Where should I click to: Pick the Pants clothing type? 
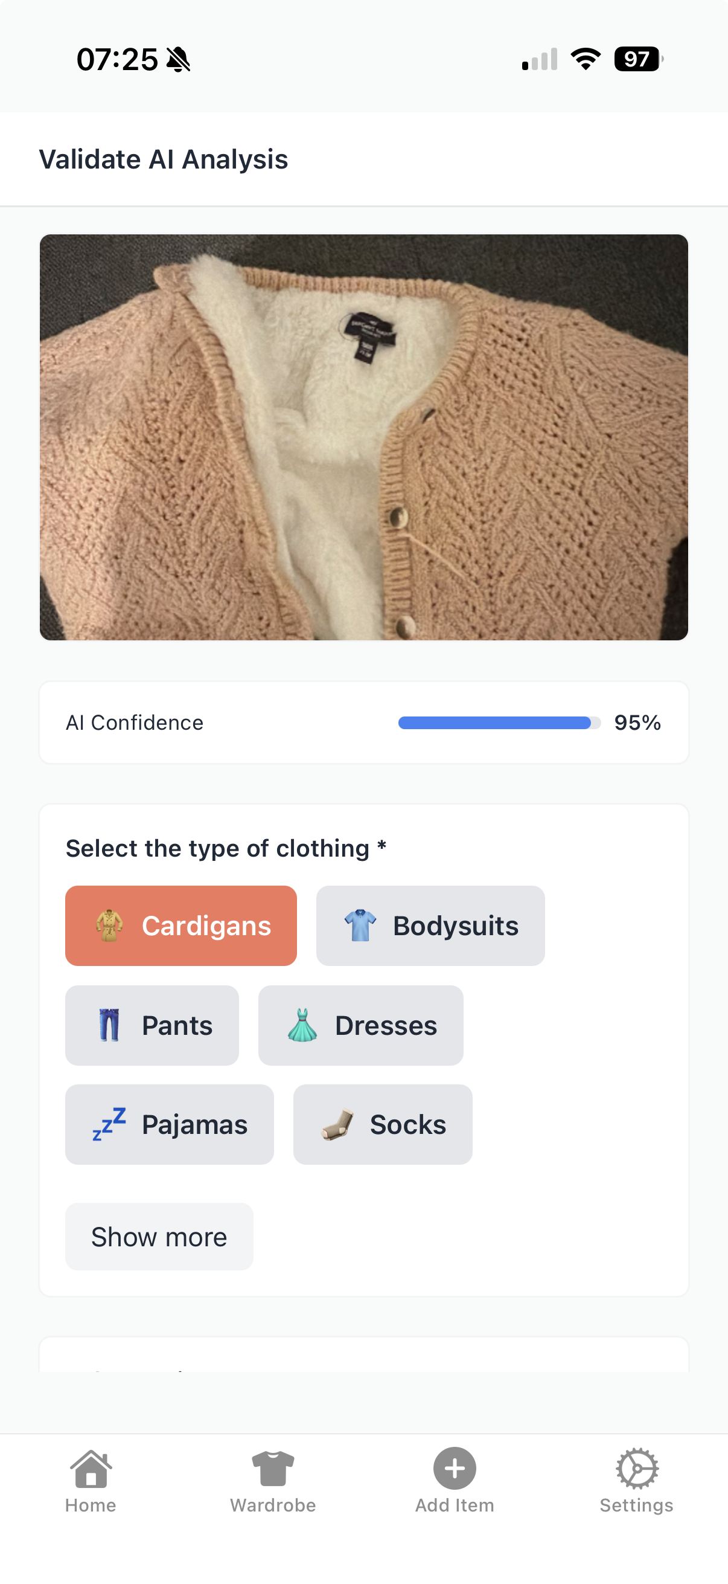(x=152, y=1025)
